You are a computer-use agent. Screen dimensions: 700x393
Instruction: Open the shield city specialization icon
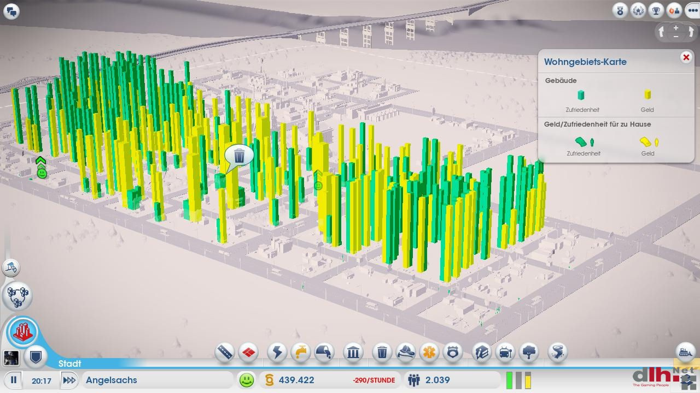tap(36, 358)
